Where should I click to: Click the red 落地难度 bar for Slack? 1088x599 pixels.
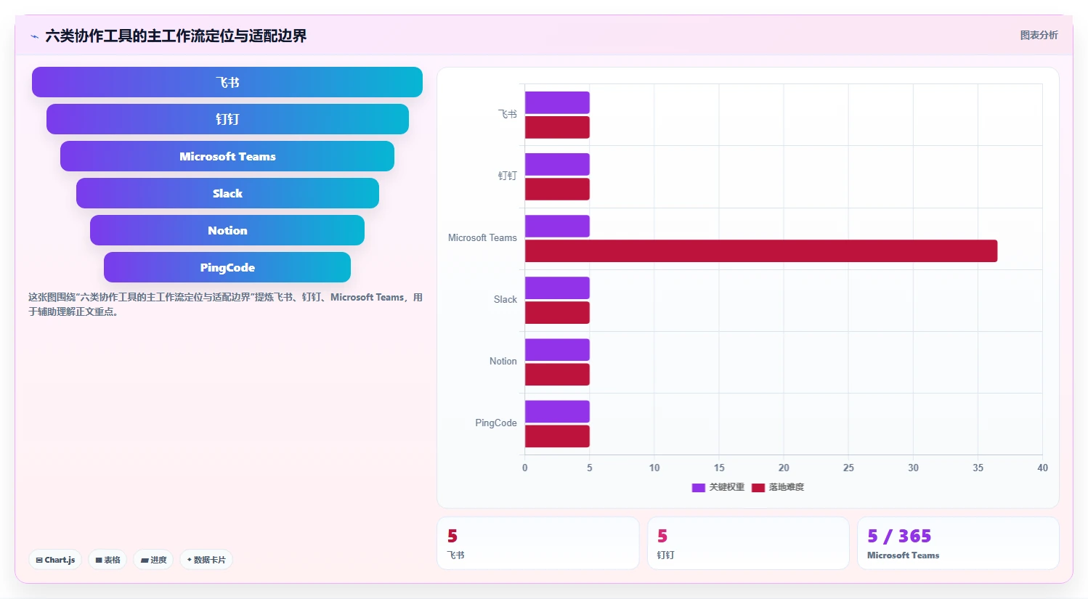[557, 312]
